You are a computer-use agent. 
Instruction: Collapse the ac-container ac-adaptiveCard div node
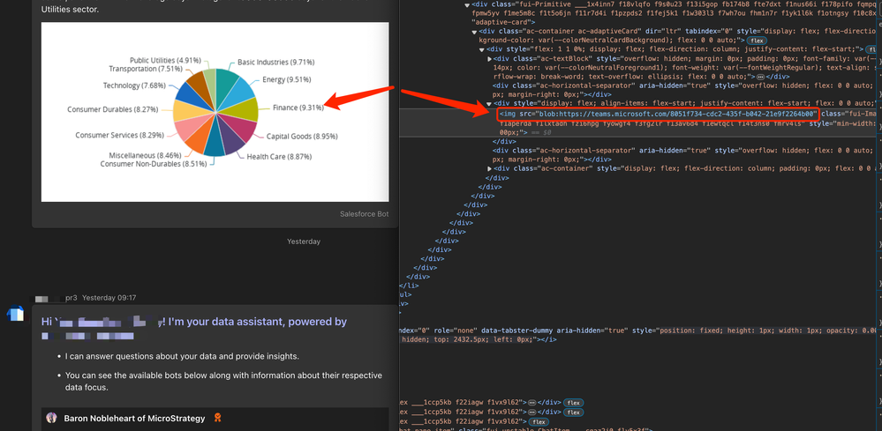[x=475, y=32]
